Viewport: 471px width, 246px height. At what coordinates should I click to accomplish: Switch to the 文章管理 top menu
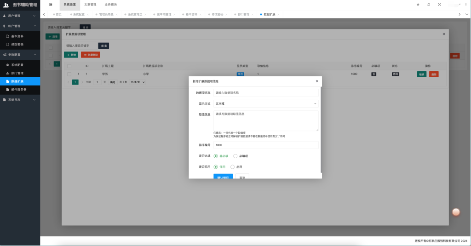click(x=90, y=5)
